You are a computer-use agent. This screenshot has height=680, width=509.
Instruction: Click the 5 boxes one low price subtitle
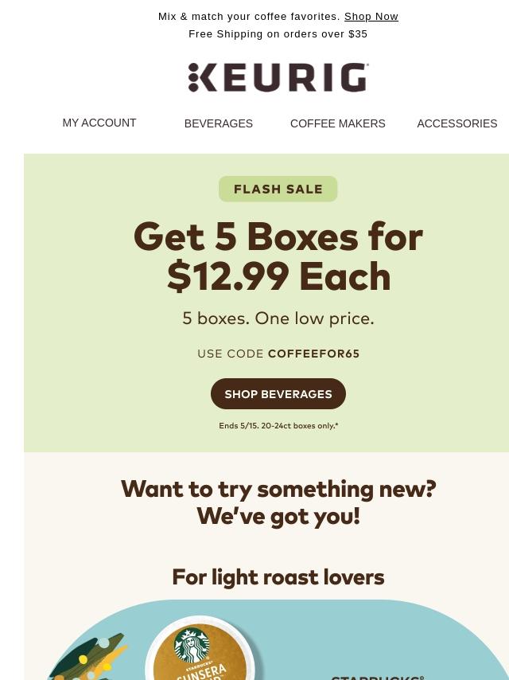coord(278,319)
